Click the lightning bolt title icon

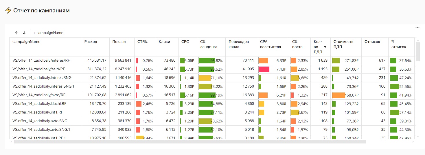(8, 11)
